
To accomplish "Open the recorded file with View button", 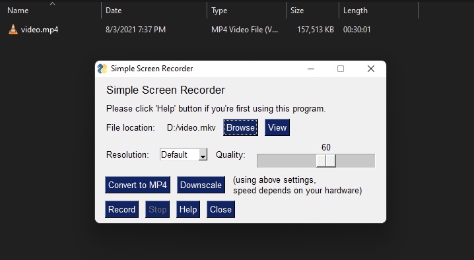I will coord(277,127).
